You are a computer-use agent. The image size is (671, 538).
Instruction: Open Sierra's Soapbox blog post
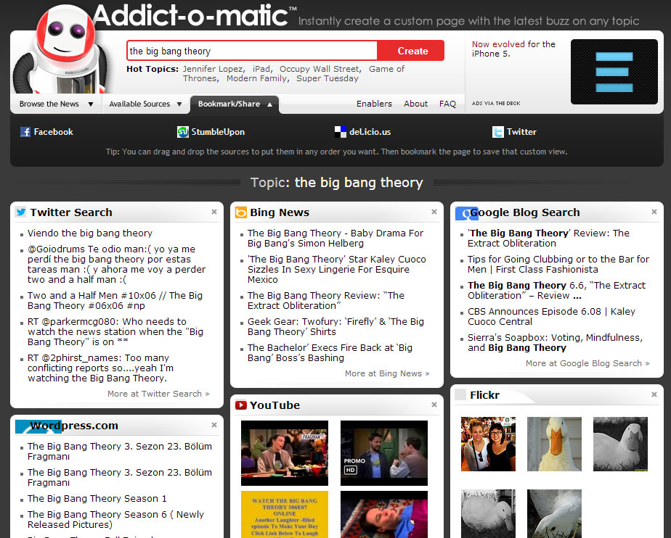click(555, 342)
